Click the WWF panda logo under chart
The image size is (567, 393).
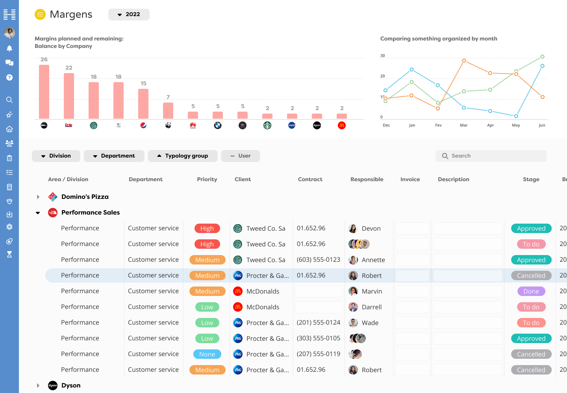[x=168, y=125]
